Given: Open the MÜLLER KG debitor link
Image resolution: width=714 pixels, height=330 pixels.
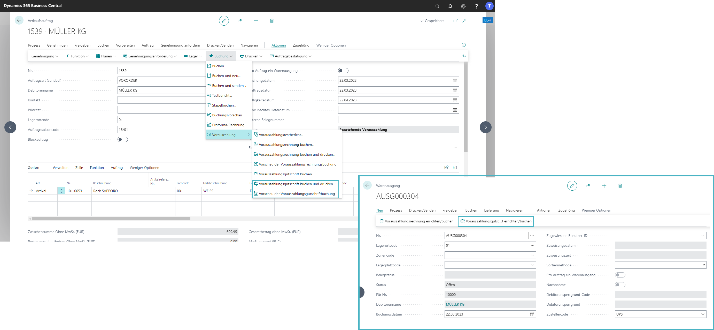Looking at the screenshot, I should point(455,304).
